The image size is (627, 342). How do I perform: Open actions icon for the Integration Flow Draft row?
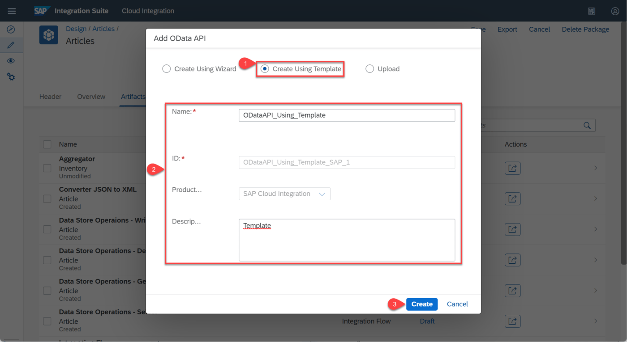click(x=513, y=321)
